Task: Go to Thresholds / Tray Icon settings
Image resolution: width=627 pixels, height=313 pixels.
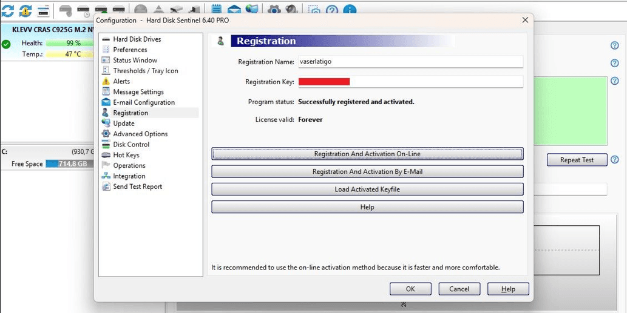Action: coord(145,71)
